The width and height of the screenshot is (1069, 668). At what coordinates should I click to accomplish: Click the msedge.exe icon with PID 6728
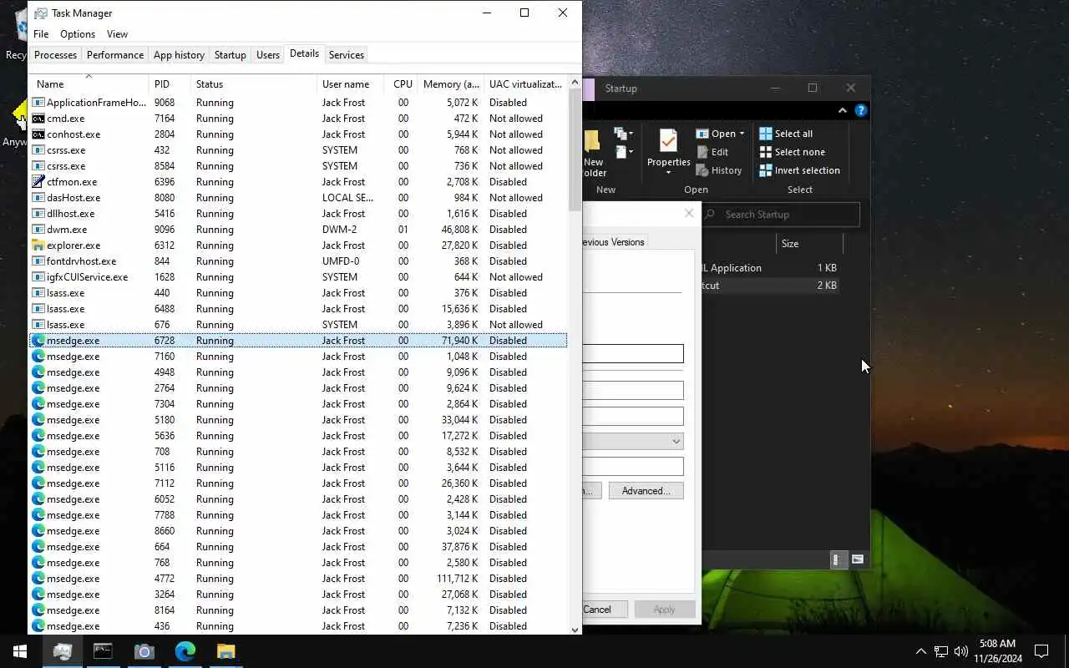click(x=38, y=341)
